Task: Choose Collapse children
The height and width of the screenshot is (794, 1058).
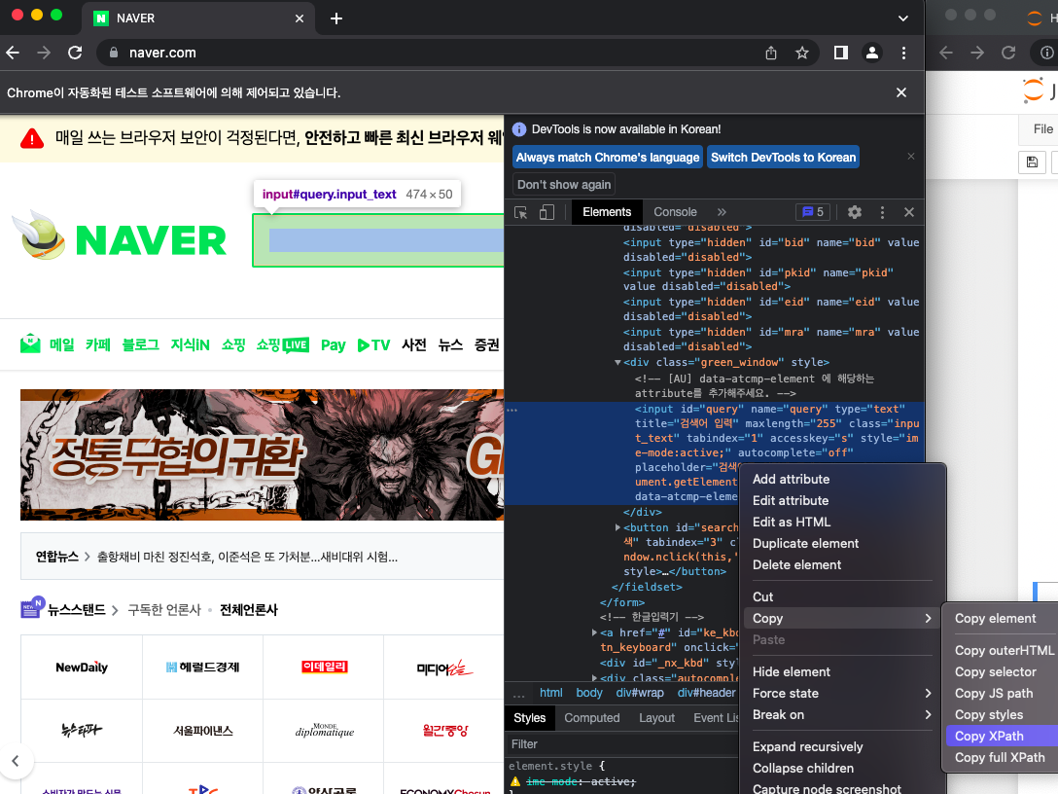Action: point(842,769)
